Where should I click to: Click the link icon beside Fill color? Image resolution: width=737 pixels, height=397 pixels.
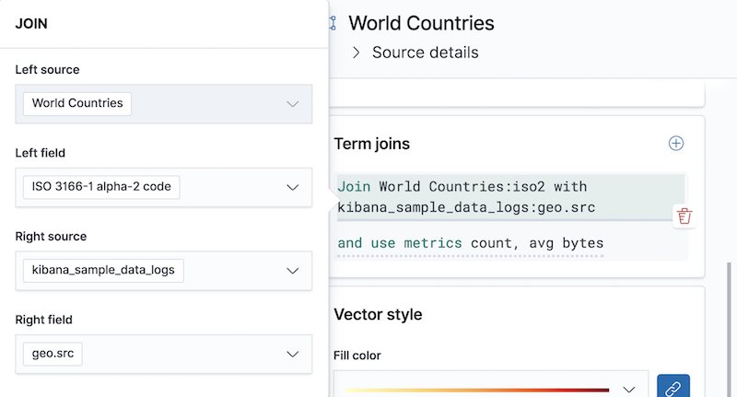tap(673, 389)
